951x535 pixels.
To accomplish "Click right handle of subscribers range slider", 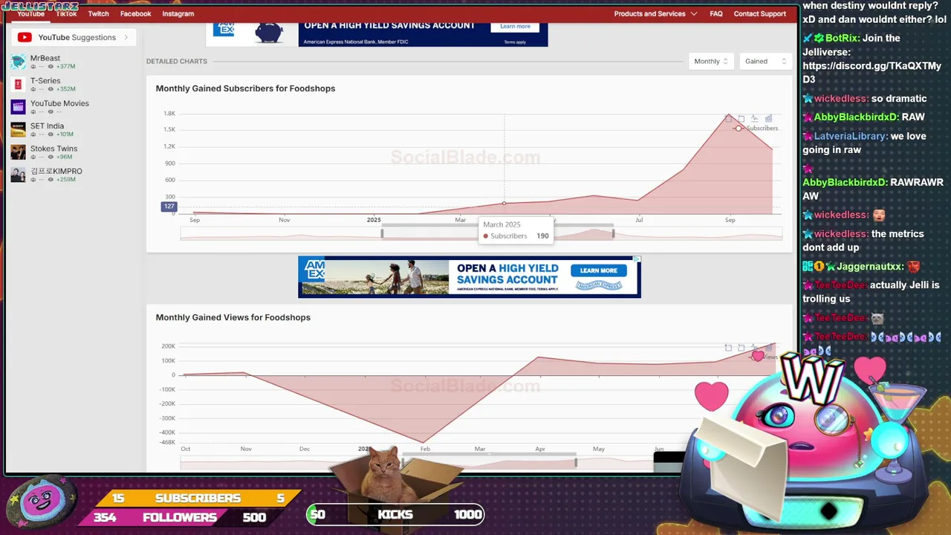I will point(613,233).
